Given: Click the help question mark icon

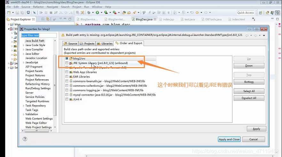Looking at the screenshot, I should pyautogui.click(x=25, y=139).
